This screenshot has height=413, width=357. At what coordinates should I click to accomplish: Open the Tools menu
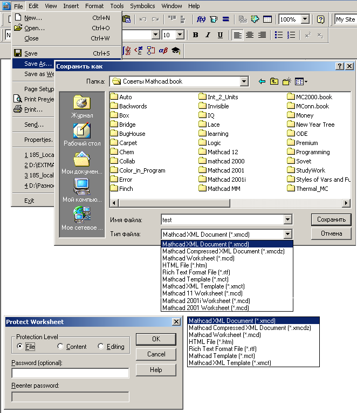tap(116, 6)
